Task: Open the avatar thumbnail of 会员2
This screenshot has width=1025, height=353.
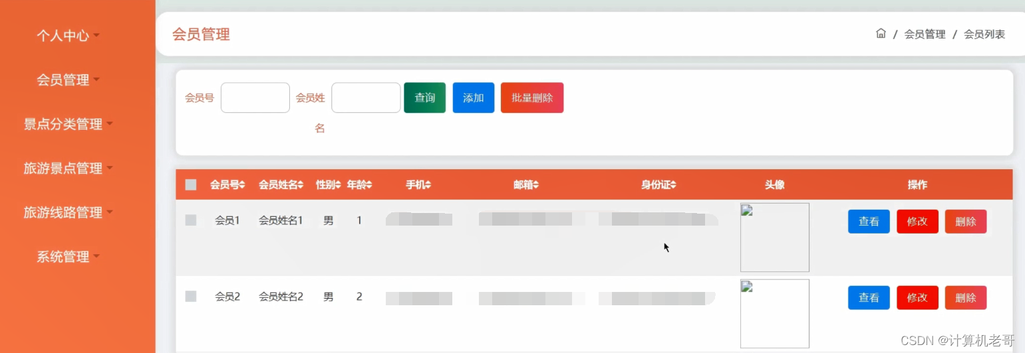Action: 775,314
